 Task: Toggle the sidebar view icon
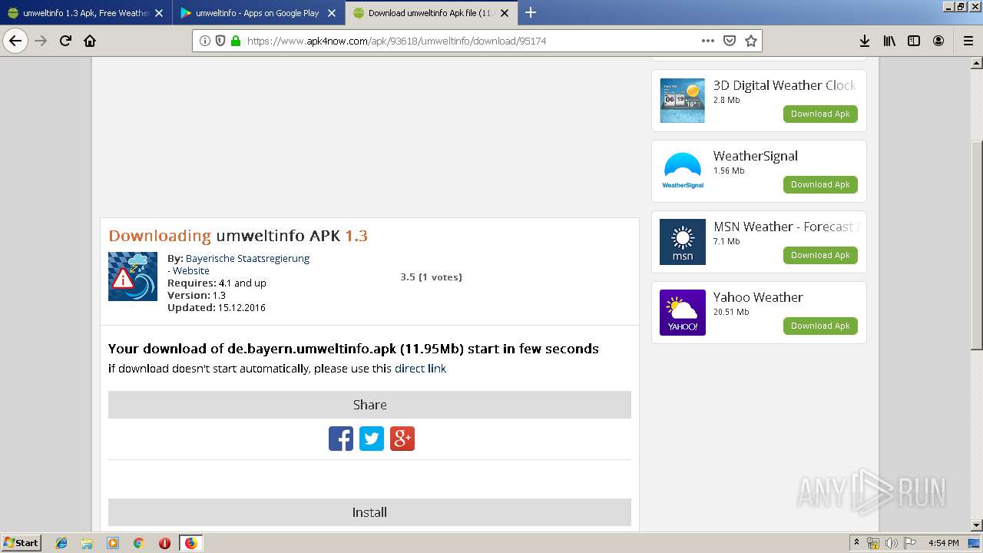[x=914, y=41]
